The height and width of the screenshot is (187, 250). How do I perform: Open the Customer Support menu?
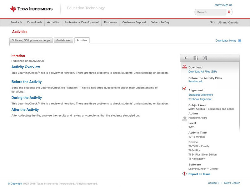tap(133, 22)
